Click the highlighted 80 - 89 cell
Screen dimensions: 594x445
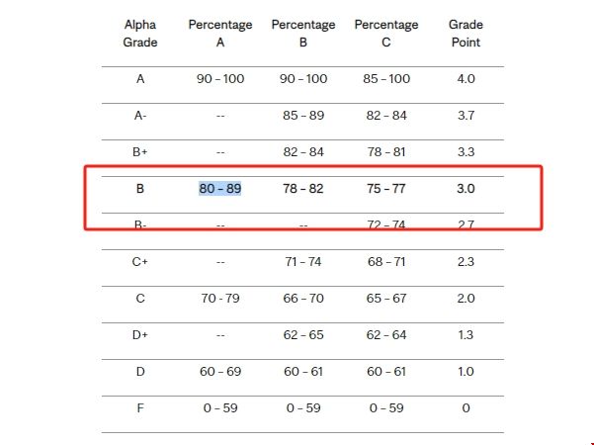point(219,188)
